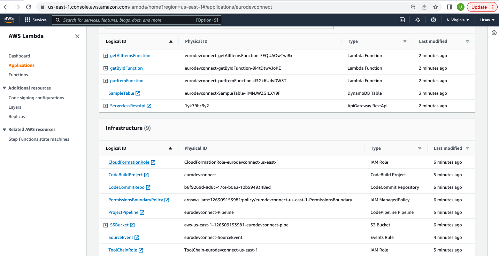
Task: Collapse Additional resources section
Action: [x=4, y=88]
